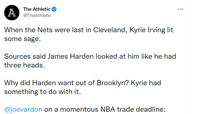Image resolution: width=198 pixels, height=114 pixels.
Task: Click The Athletic's black circular profile avatar
Action: (x=12, y=13)
